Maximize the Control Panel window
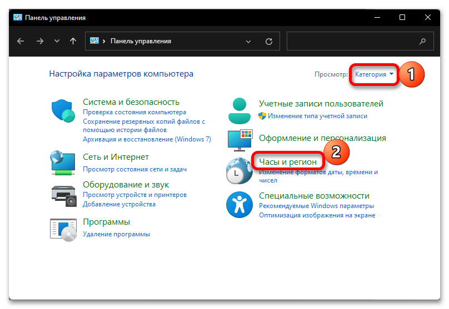This screenshot has width=449, height=309. (402, 17)
